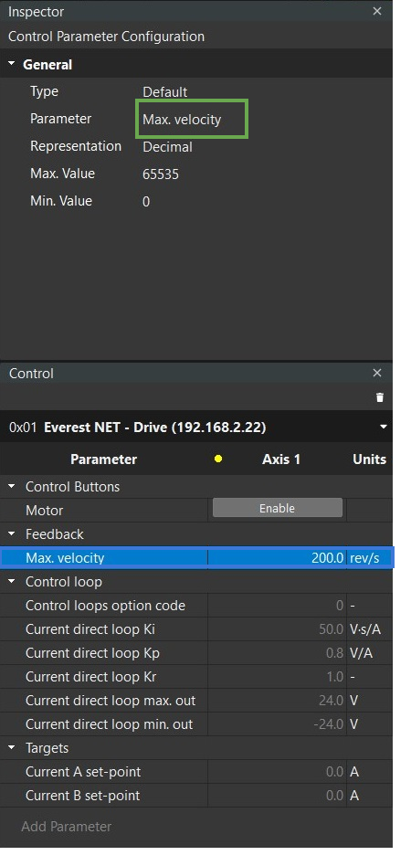The width and height of the screenshot is (411, 866).
Task: Click the trash delete icon
Action: (x=380, y=397)
